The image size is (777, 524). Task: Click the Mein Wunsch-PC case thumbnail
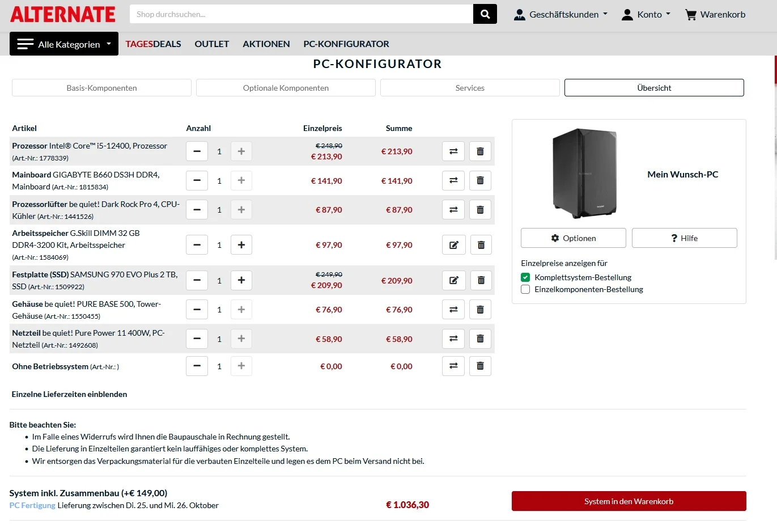click(x=585, y=174)
